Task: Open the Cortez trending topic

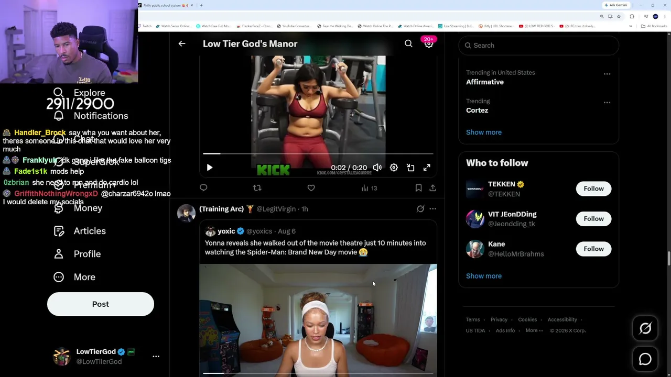Action: tap(477, 110)
